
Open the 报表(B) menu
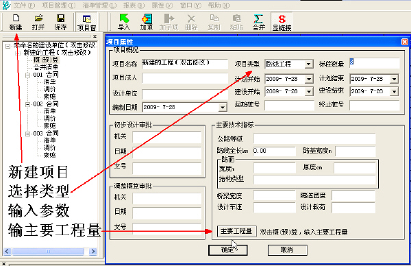coord(134,5)
